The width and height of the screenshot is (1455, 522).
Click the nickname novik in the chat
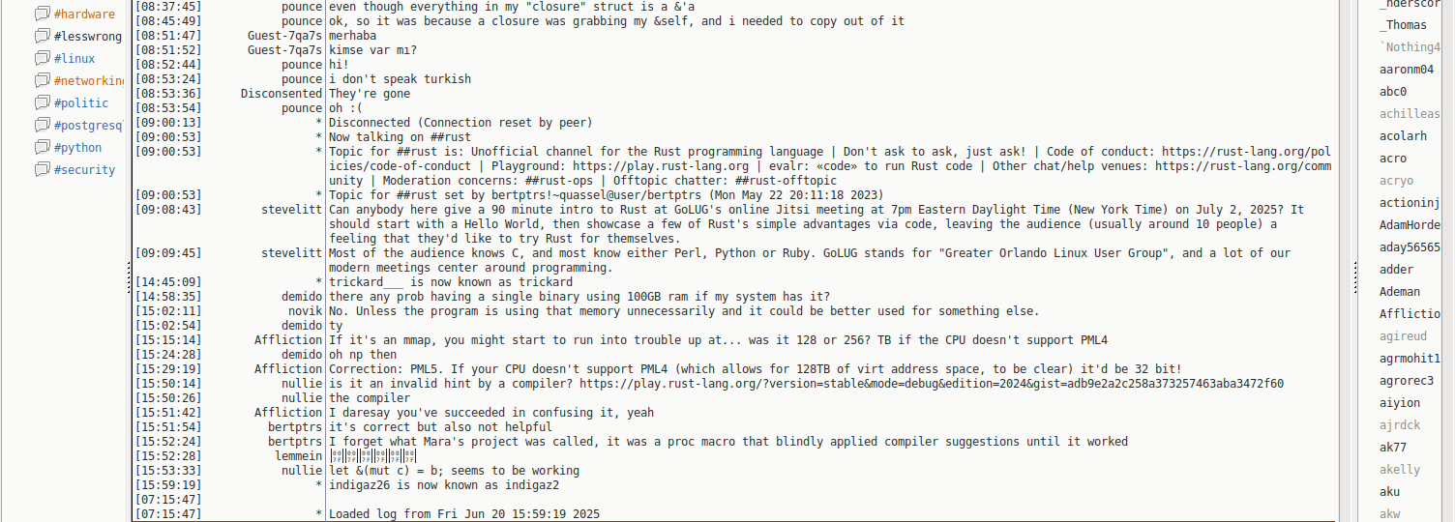click(x=304, y=311)
